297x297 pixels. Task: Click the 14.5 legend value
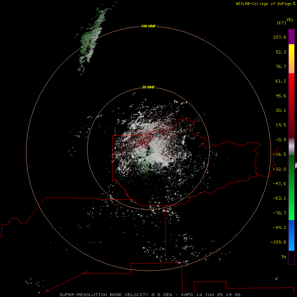click(281, 125)
